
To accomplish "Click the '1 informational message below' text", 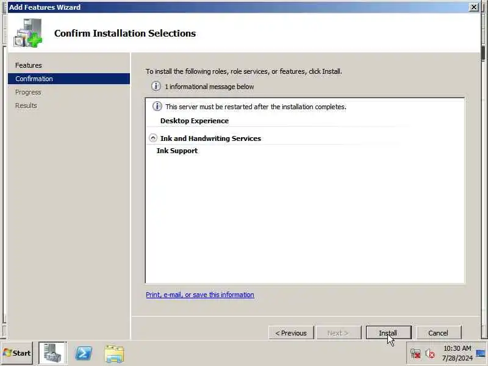I will [209, 87].
